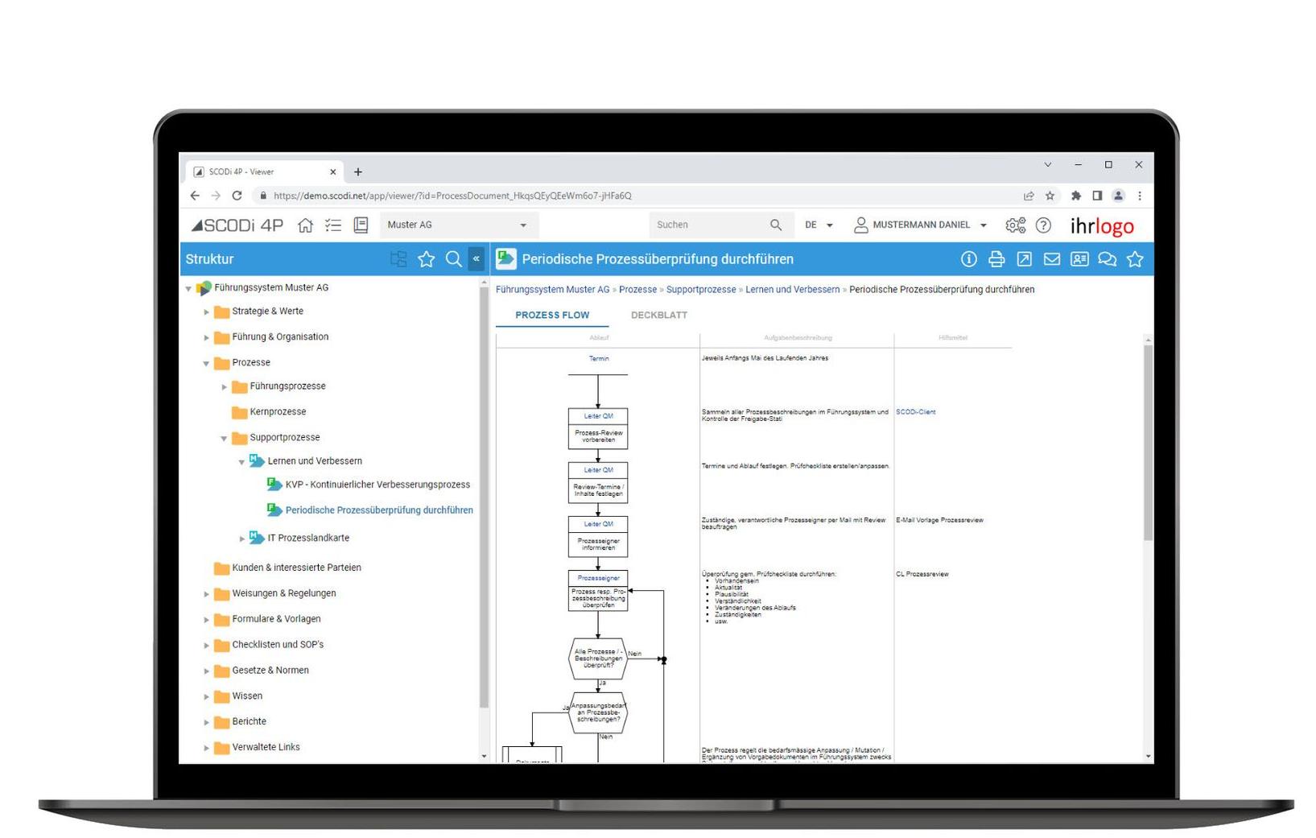Click Prozesse in the breadcrumb
Viewport: 1316px width, 838px height.
click(637, 290)
